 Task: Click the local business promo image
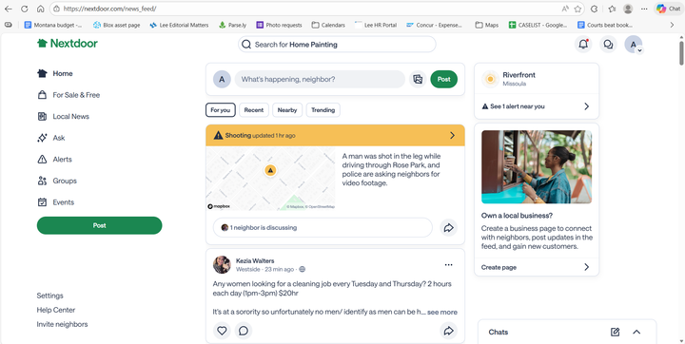tap(537, 166)
